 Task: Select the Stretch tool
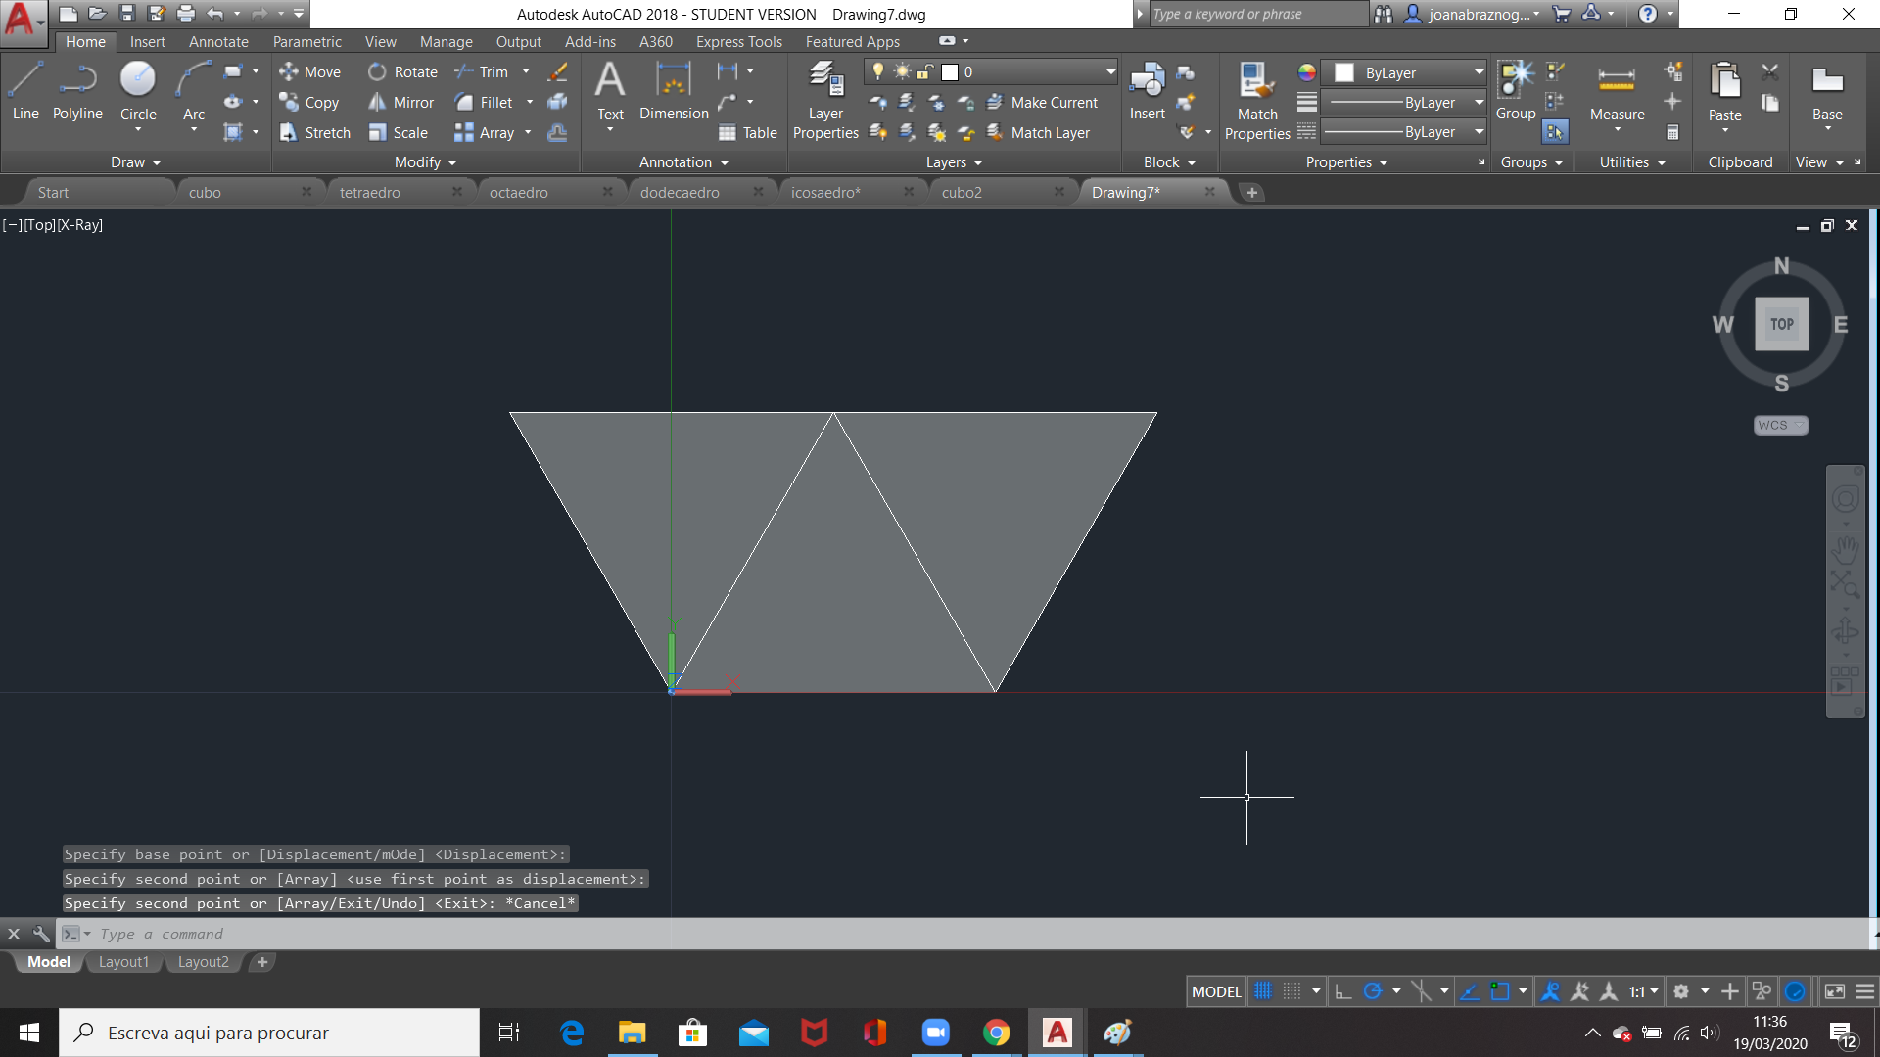[x=314, y=133]
